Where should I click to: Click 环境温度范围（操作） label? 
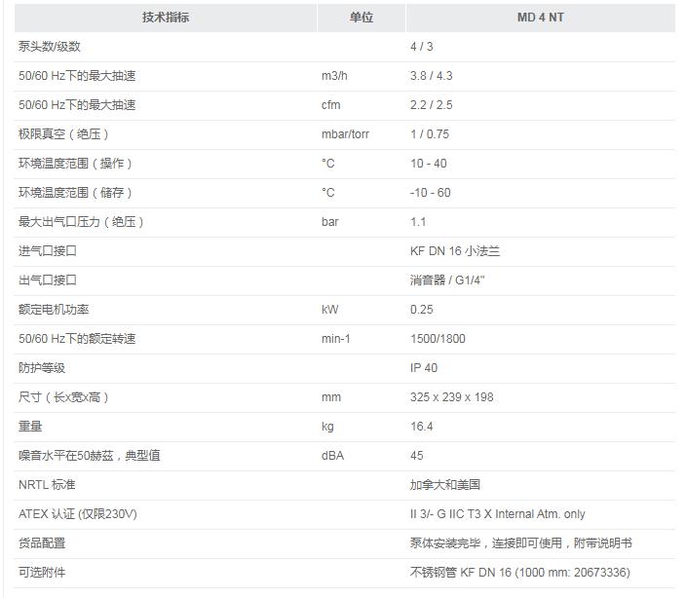76,163
